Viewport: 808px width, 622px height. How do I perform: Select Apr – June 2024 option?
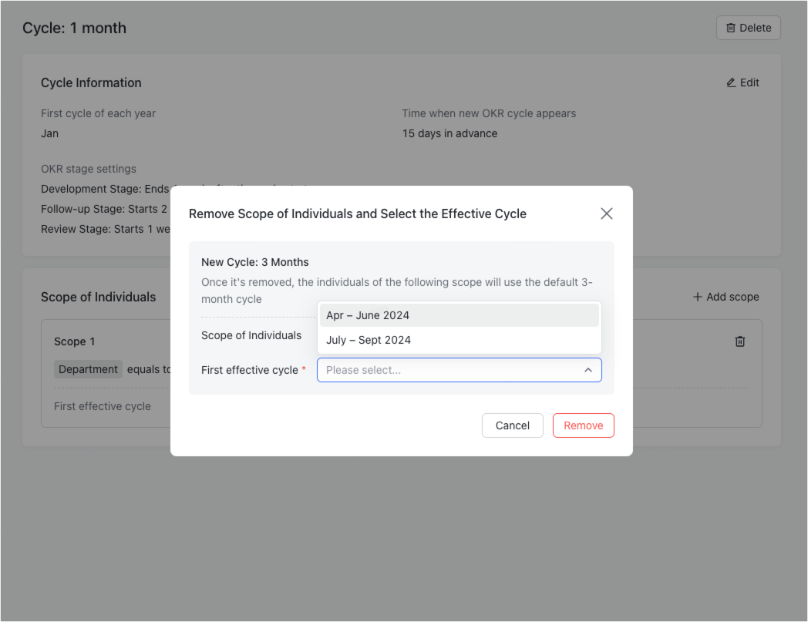pos(460,315)
